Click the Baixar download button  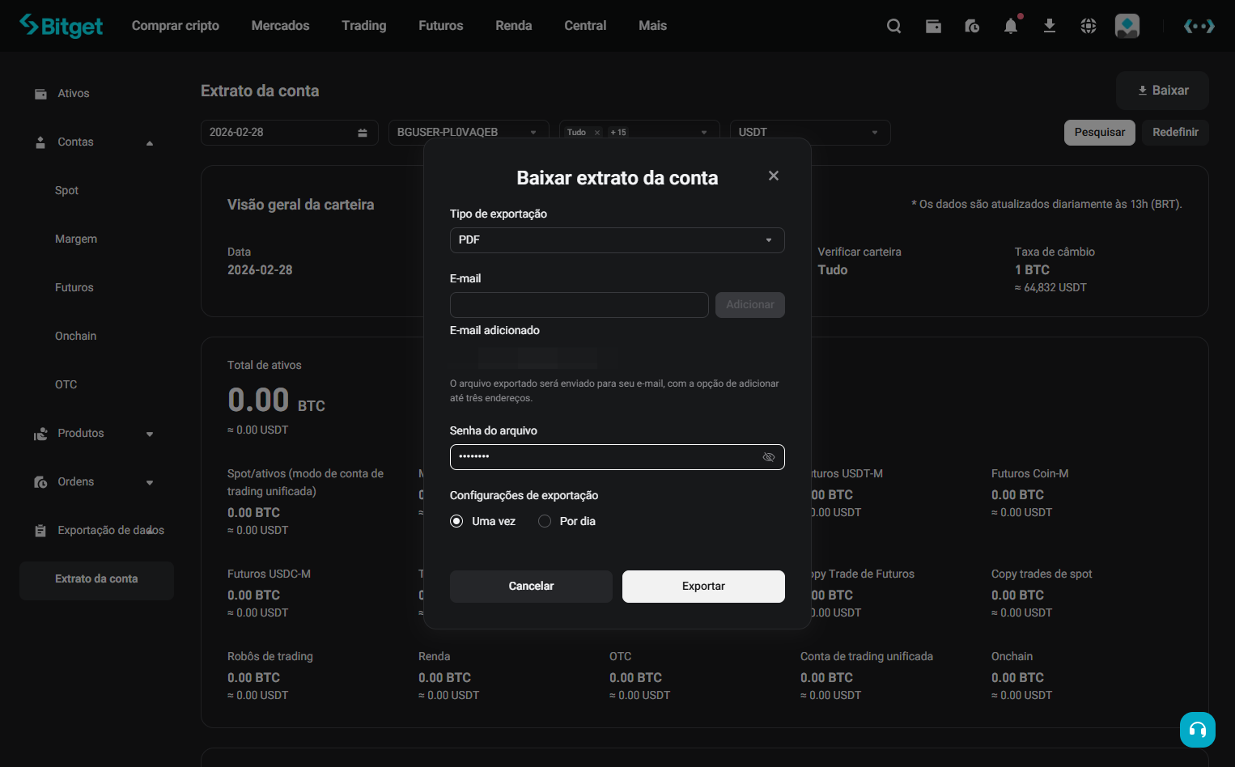(x=1162, y=91)
